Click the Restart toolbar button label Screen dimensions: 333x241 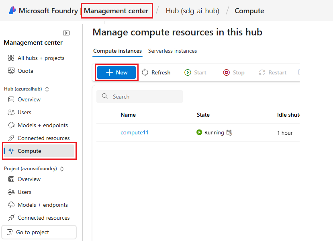click(x=277, y=72)
